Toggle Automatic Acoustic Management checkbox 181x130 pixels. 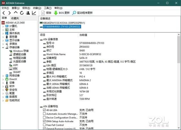coord(44,114)
